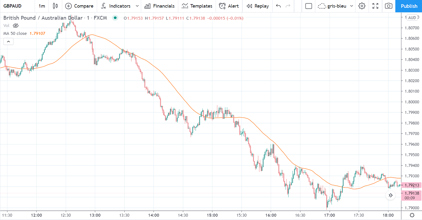Enter fullscreen mode

pyautogui.click(x=375, y=6)
